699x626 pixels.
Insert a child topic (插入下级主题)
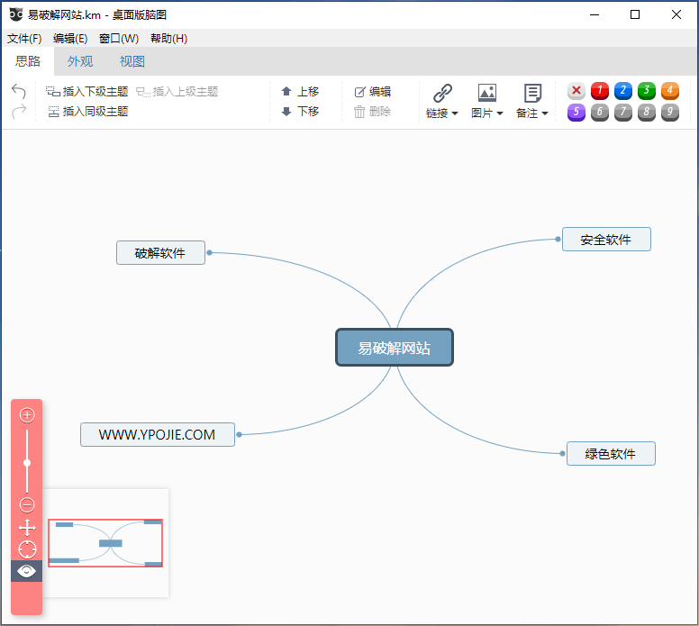pyautogui.click(x=87, y=91)
